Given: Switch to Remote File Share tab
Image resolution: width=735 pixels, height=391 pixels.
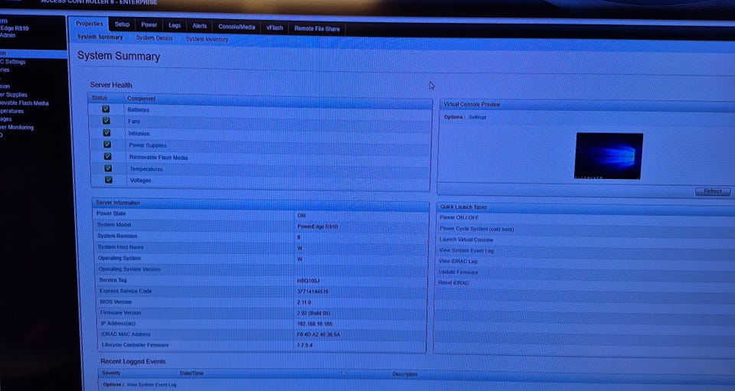Looking at the screenshot, I should point(317,28).
